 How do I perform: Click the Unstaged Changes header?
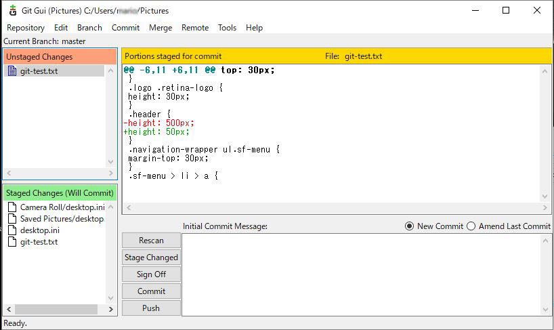(x=60, y=57)
